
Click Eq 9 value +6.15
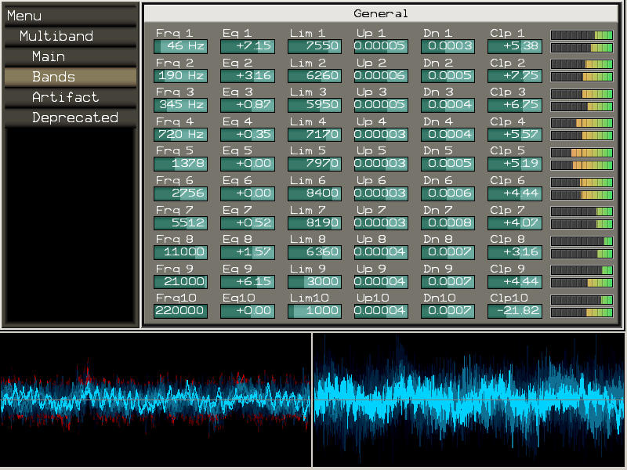pos(248,281)
